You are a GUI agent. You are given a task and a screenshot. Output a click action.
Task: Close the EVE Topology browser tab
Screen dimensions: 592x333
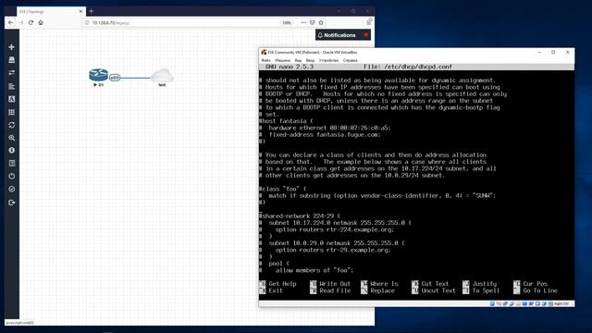pyautogui.click(x=80, y=12)
